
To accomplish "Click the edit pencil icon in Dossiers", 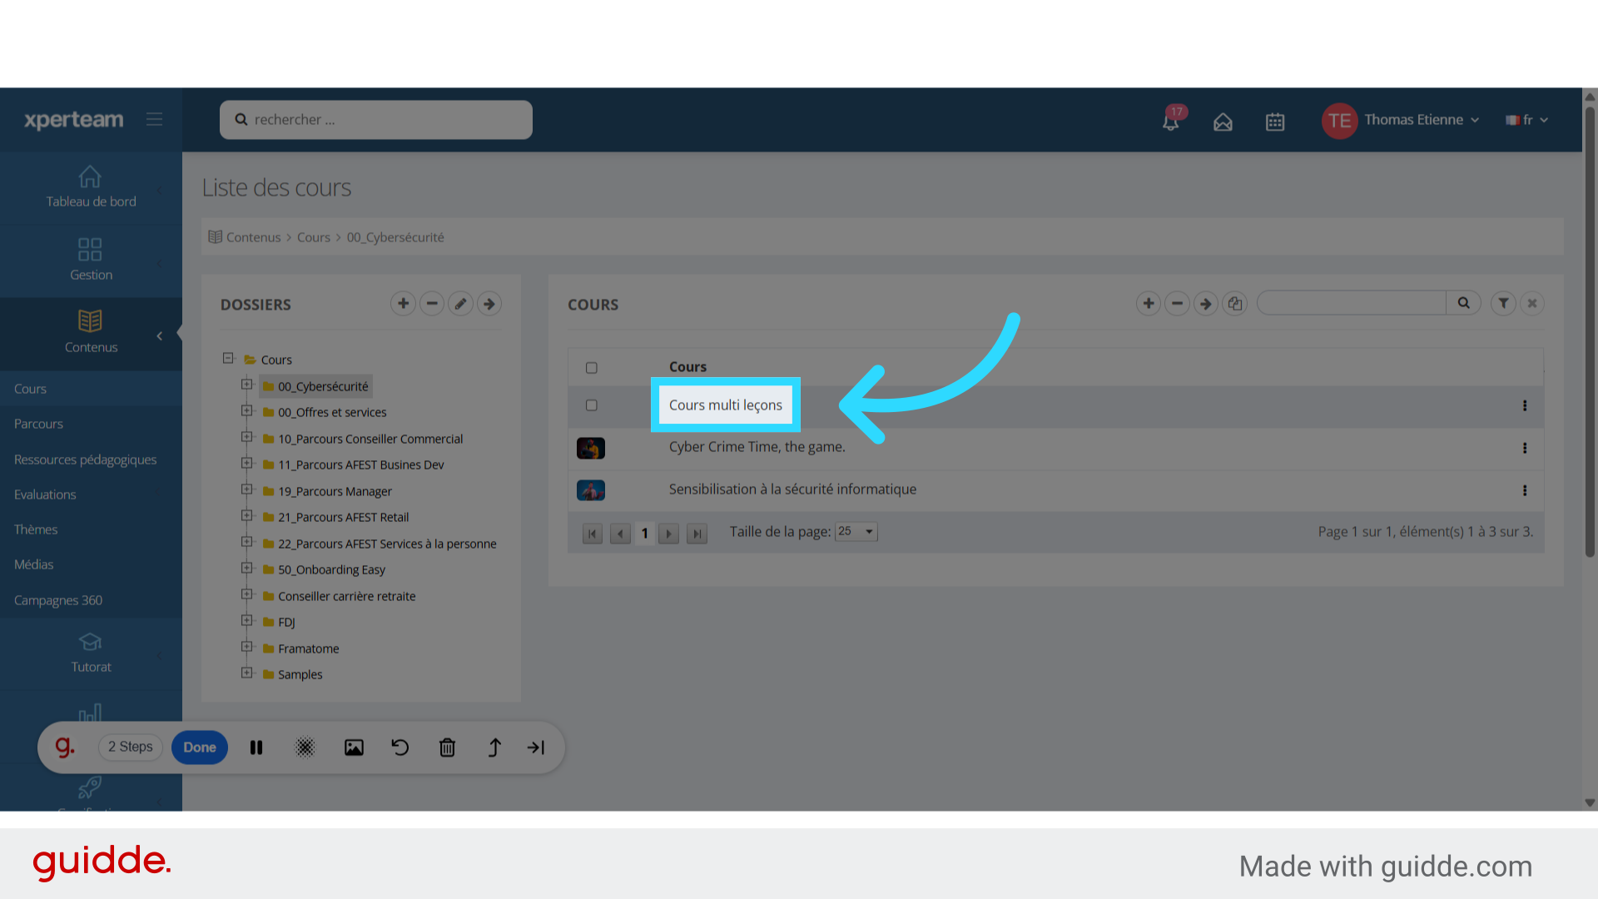I will coord(460,304).
